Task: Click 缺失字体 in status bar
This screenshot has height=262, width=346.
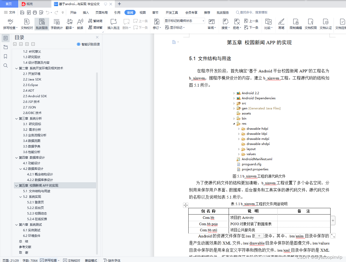Action: [112, 260]
